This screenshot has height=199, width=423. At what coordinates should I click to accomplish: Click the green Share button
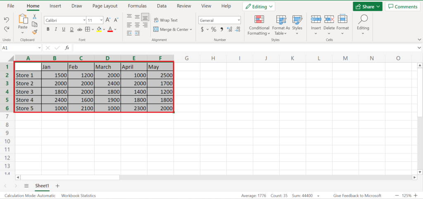367,7
